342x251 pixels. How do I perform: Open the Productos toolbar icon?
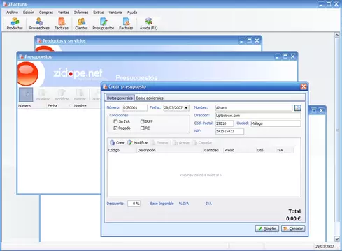(x=15, y=24)
